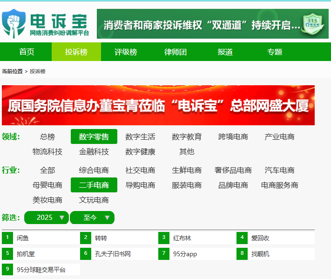Choose 美妆电商 industry filter
The width and height of the screenshot is (331, 279).
pos(47,200)
